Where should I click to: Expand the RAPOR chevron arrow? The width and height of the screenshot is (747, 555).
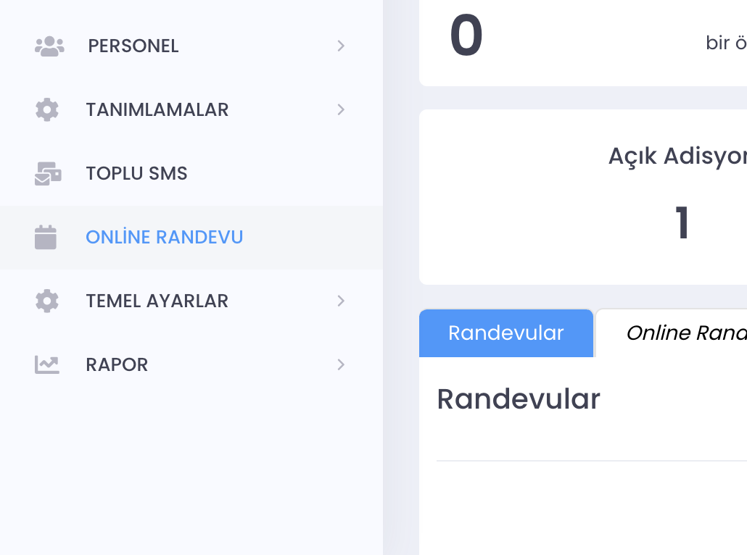point(341,364)
